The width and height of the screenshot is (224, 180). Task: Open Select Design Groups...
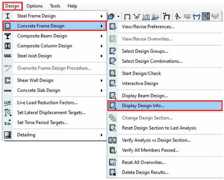coord(165,51)
